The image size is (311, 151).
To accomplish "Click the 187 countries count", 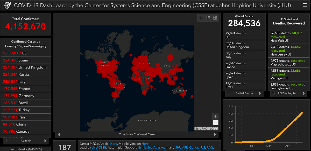I will 64,147.
